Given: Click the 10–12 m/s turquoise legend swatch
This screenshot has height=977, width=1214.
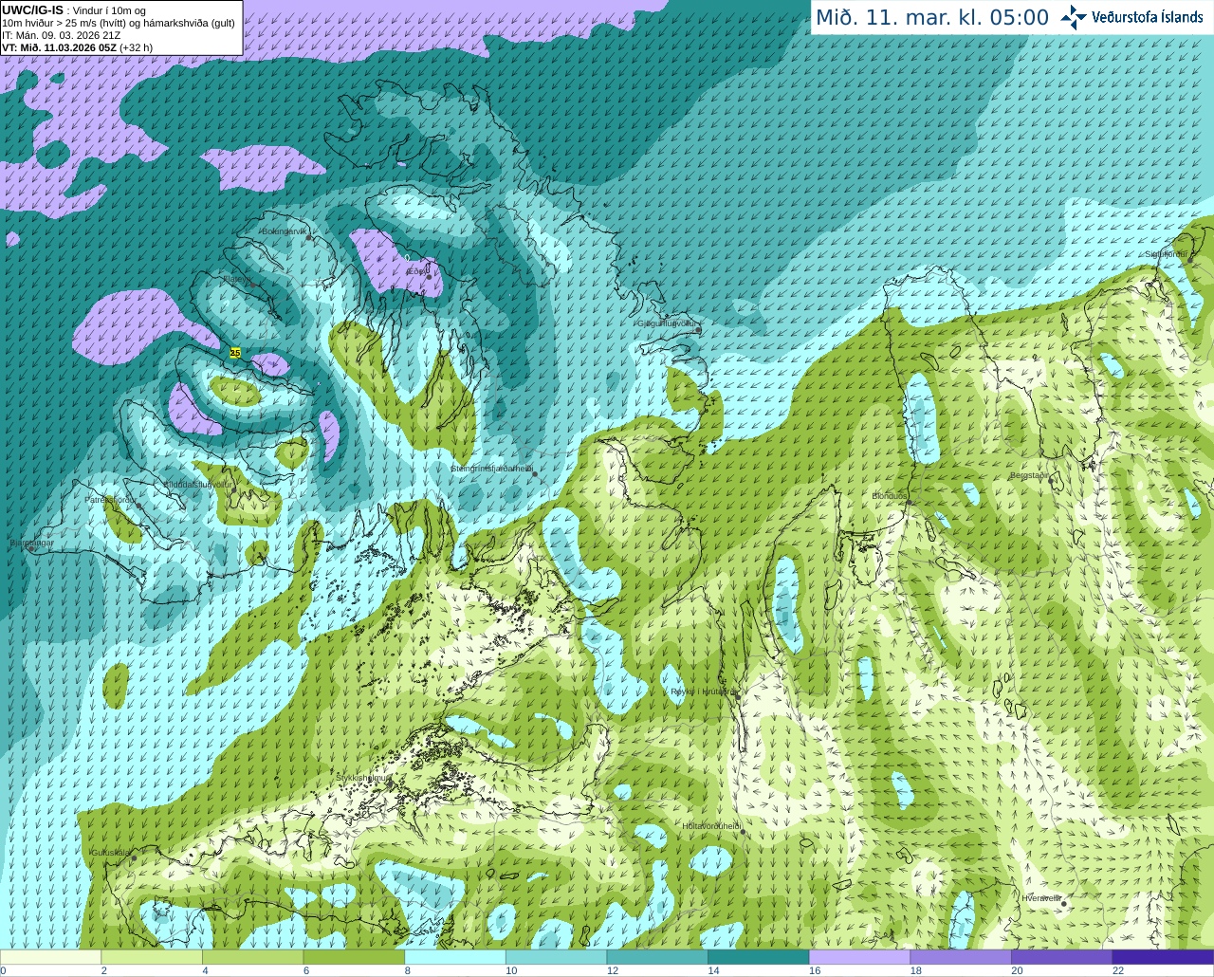Looking at the screenshot, I should tap(556, 956).
